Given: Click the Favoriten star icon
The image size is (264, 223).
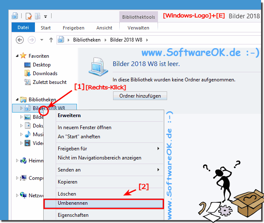Looking at the screenshot, I should point(23,56).
